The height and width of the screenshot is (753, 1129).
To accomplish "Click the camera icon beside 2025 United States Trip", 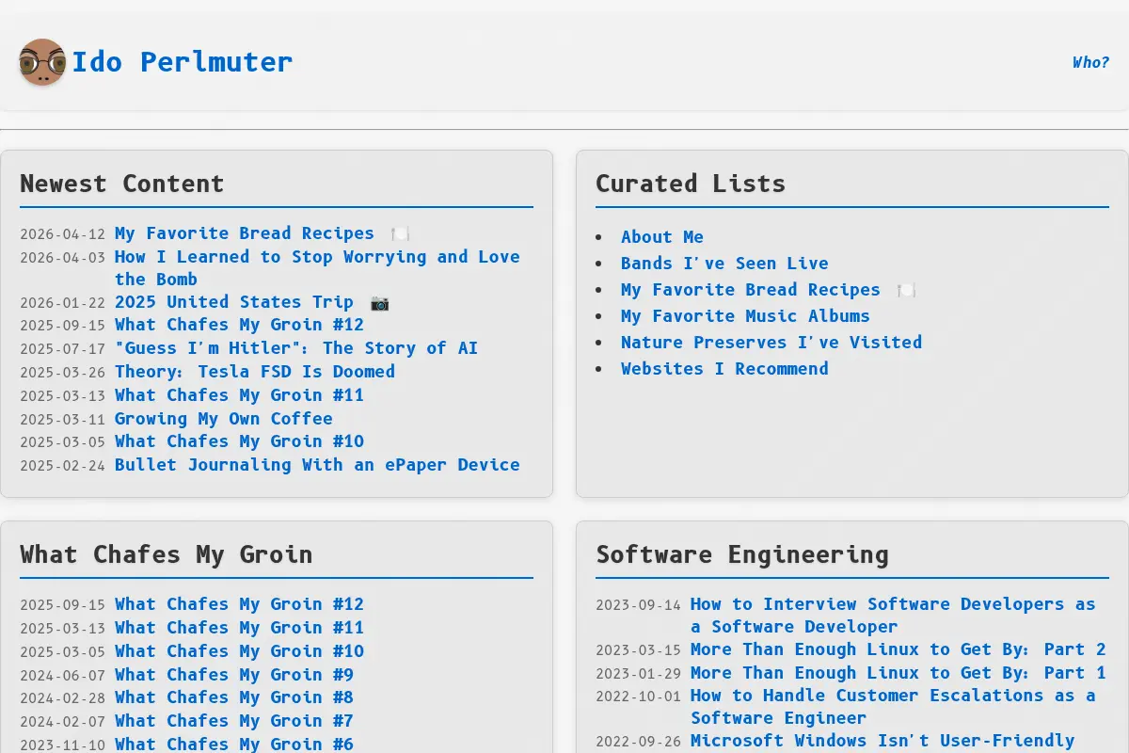I will pyautogui.click(x=379, y=302).
